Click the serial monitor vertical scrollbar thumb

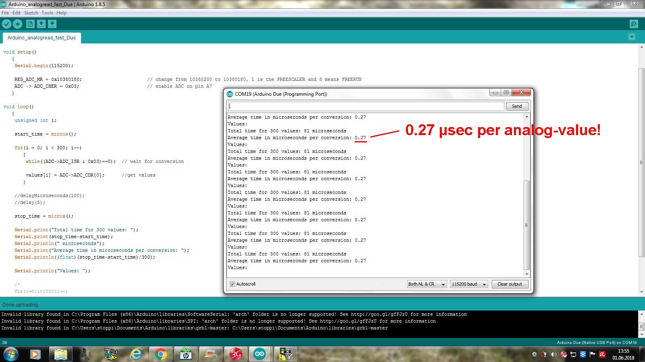click(x=526, y=225)
